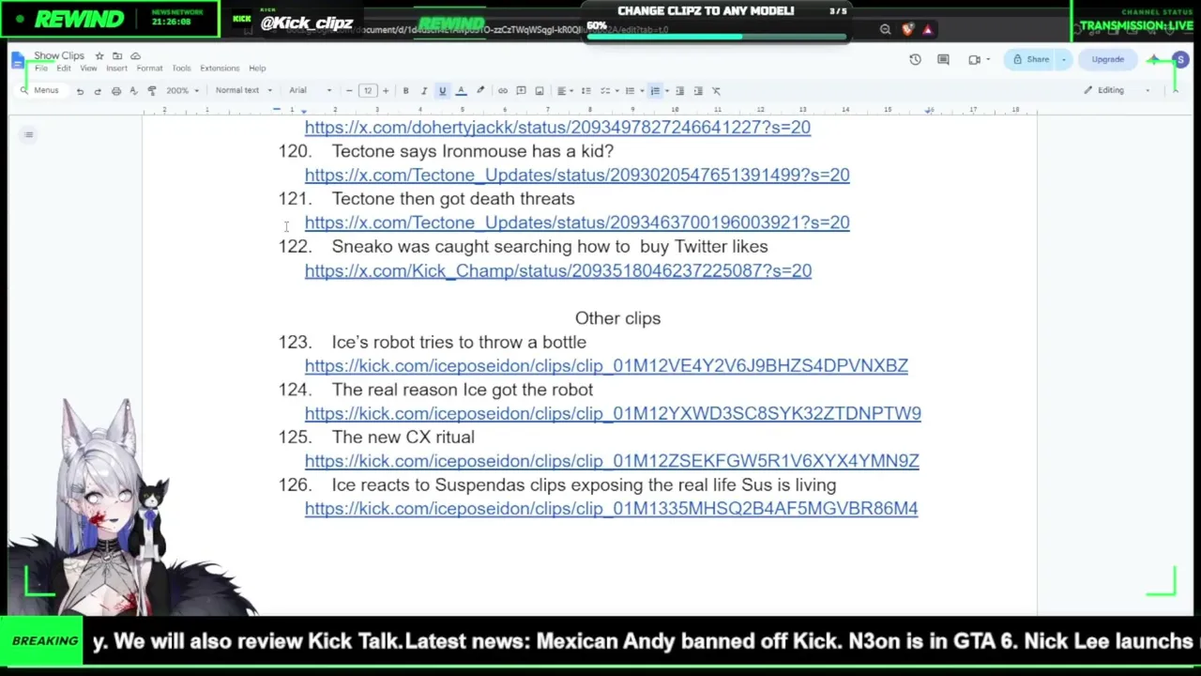The width and height of the screenshot is (1201, 676).
Task: Increase the font size
Action: pos(385,91)
